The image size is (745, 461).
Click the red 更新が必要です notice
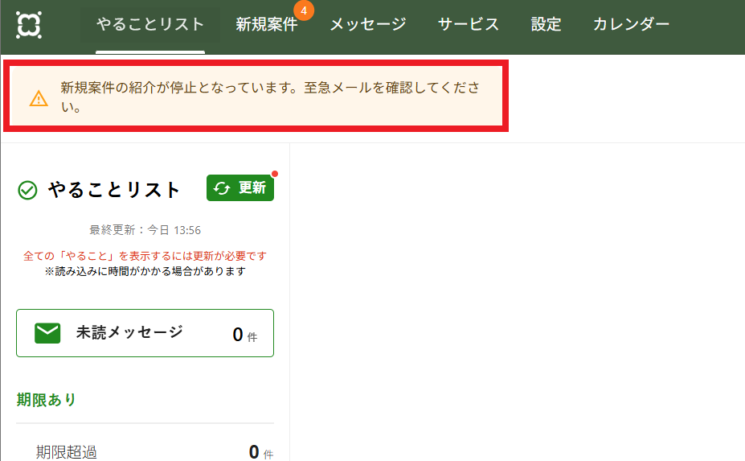[x=145, y=256]
